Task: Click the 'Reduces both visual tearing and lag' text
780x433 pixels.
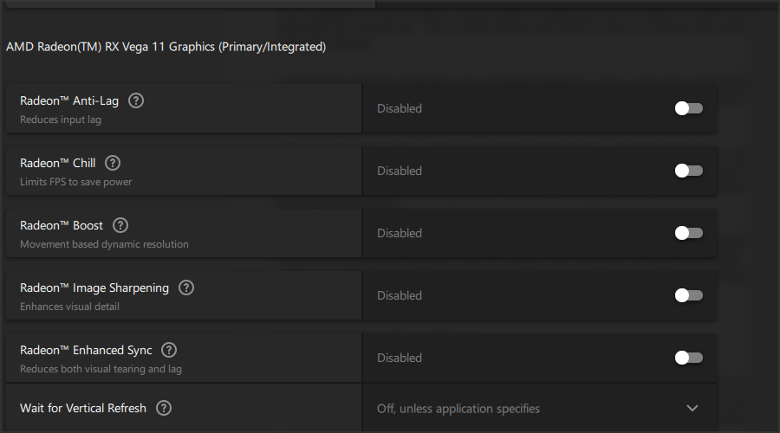Action: (x=101, y=369)
